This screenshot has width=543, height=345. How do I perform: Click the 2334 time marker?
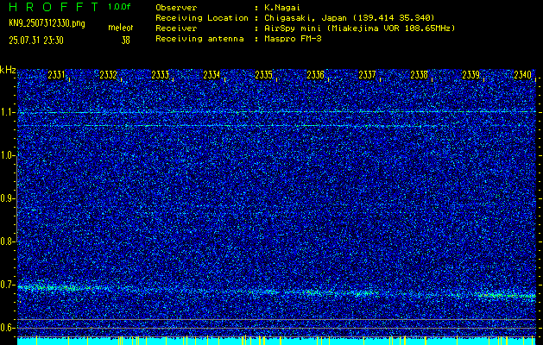click(212, 75)
